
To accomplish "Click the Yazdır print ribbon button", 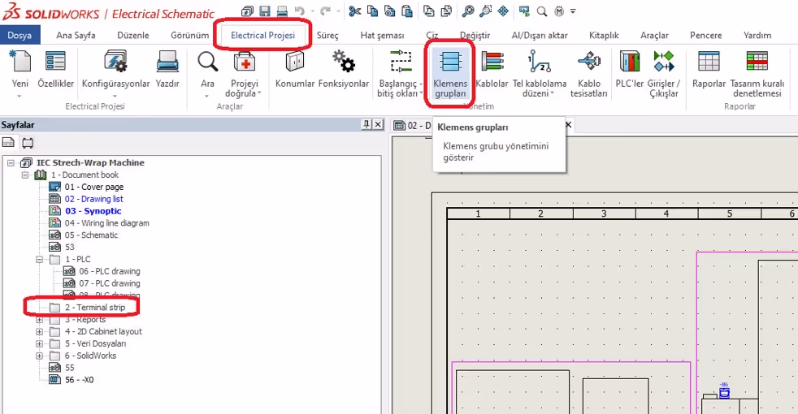I will (167, 69).
